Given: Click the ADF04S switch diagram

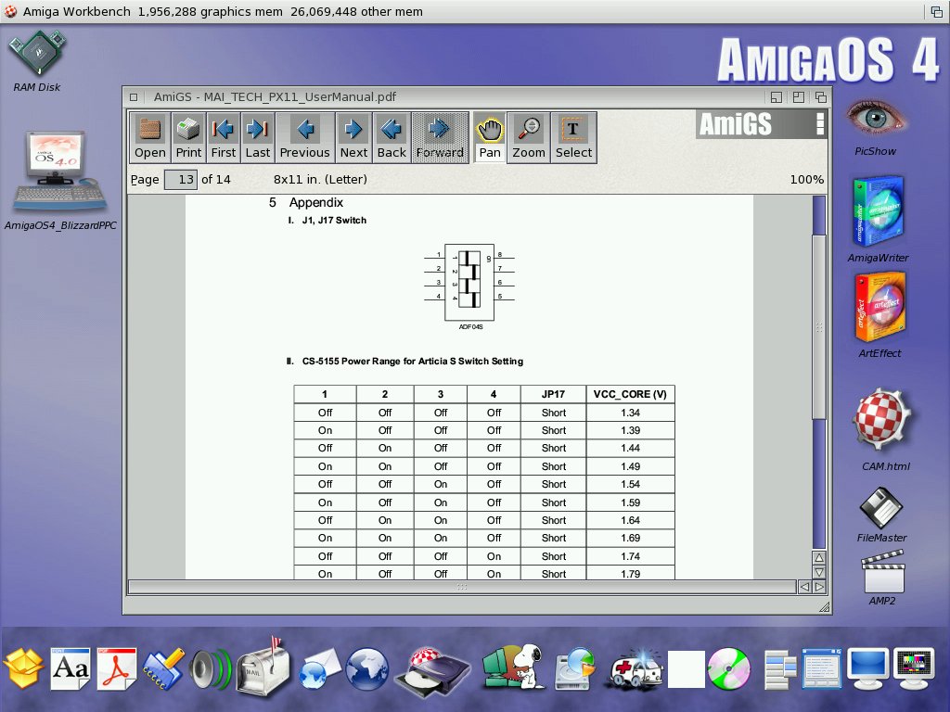Looking at the screenshot, I should pyautogui.click(x=469, y=286).
